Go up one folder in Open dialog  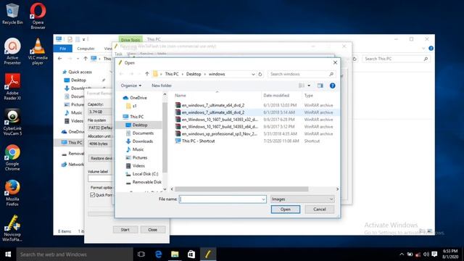click(147, 74)
